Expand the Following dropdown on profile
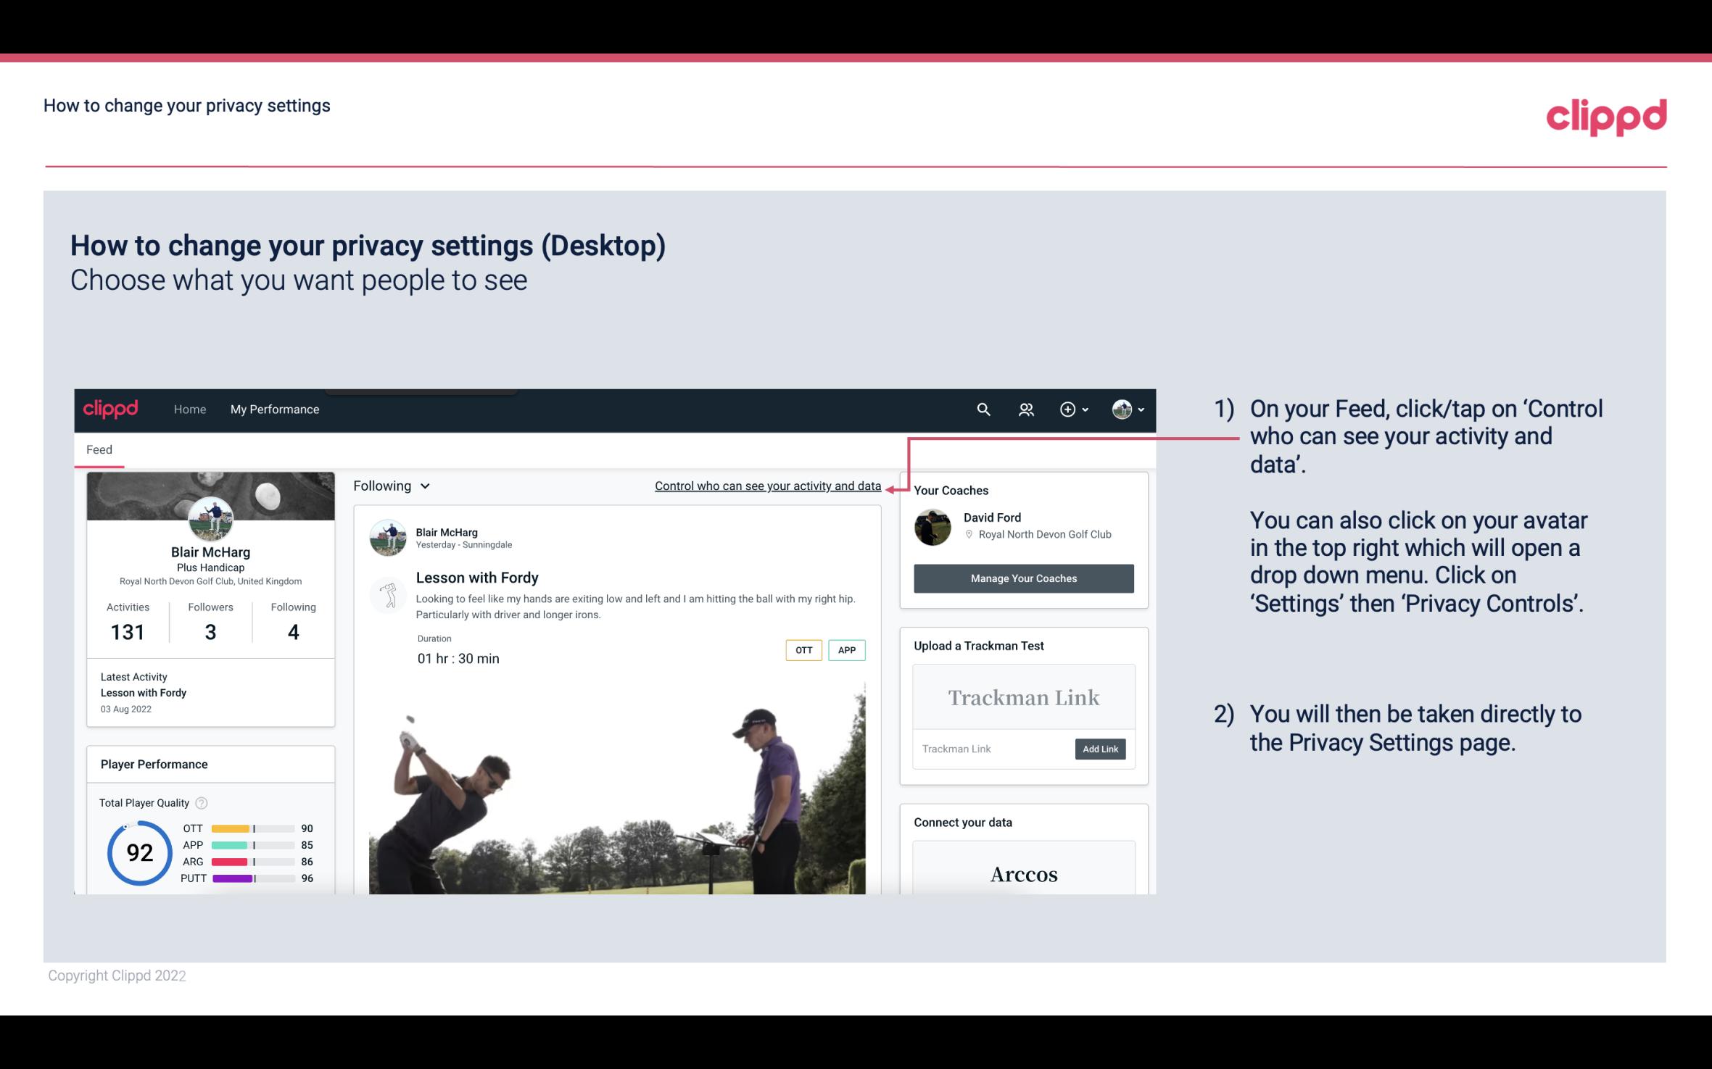The width and height of the screenshot is (1712, 1069). point(389,484)
